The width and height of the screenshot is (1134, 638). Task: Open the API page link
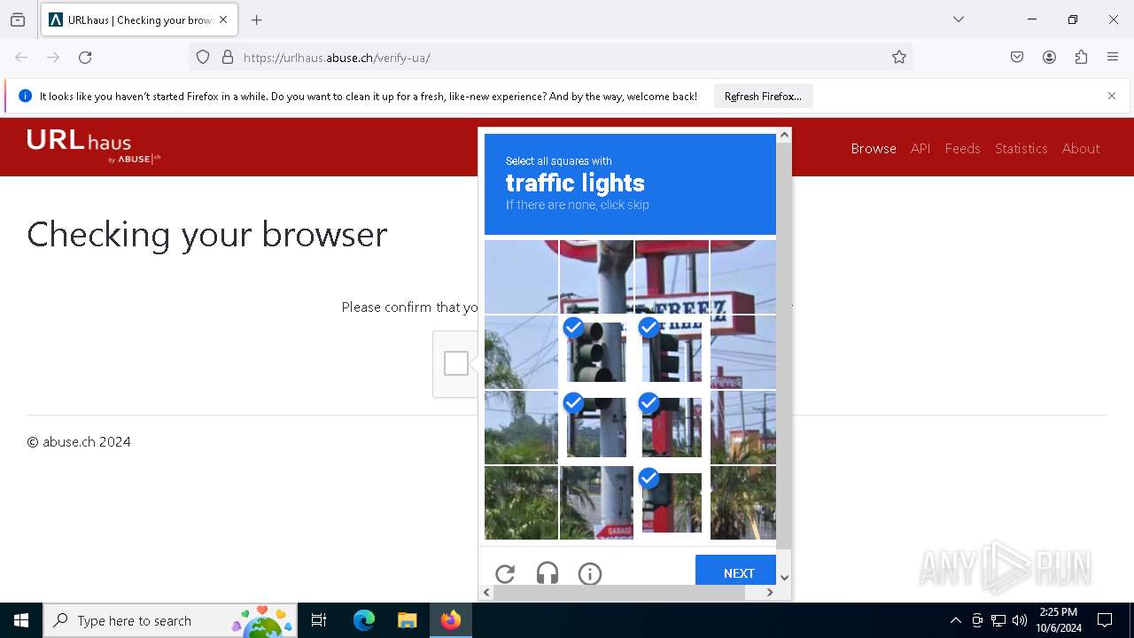(920, 148)
